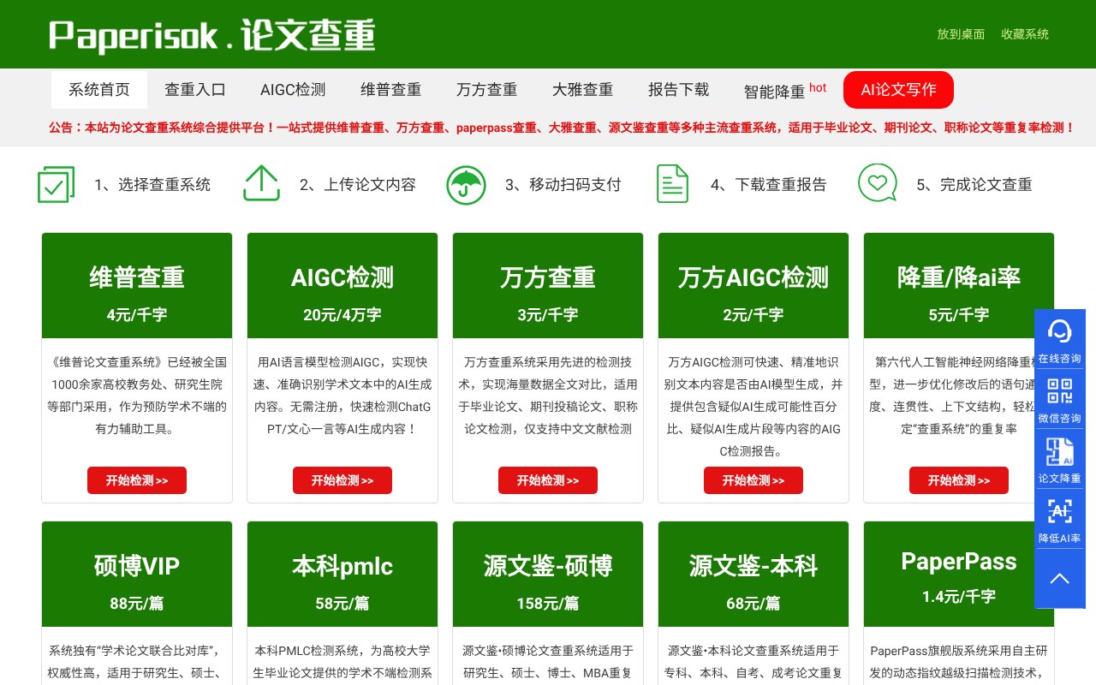
Task: Select the AIGC检测 navigation item
Action: click(293, 89)
